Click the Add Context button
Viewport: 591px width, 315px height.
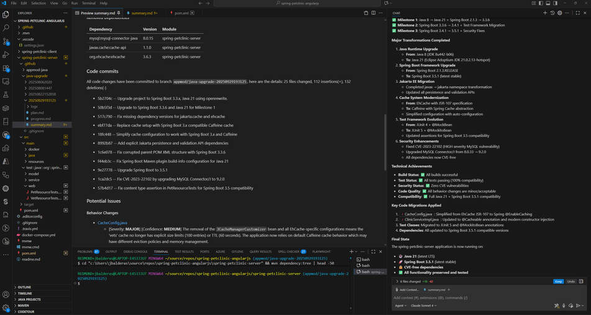407,290
